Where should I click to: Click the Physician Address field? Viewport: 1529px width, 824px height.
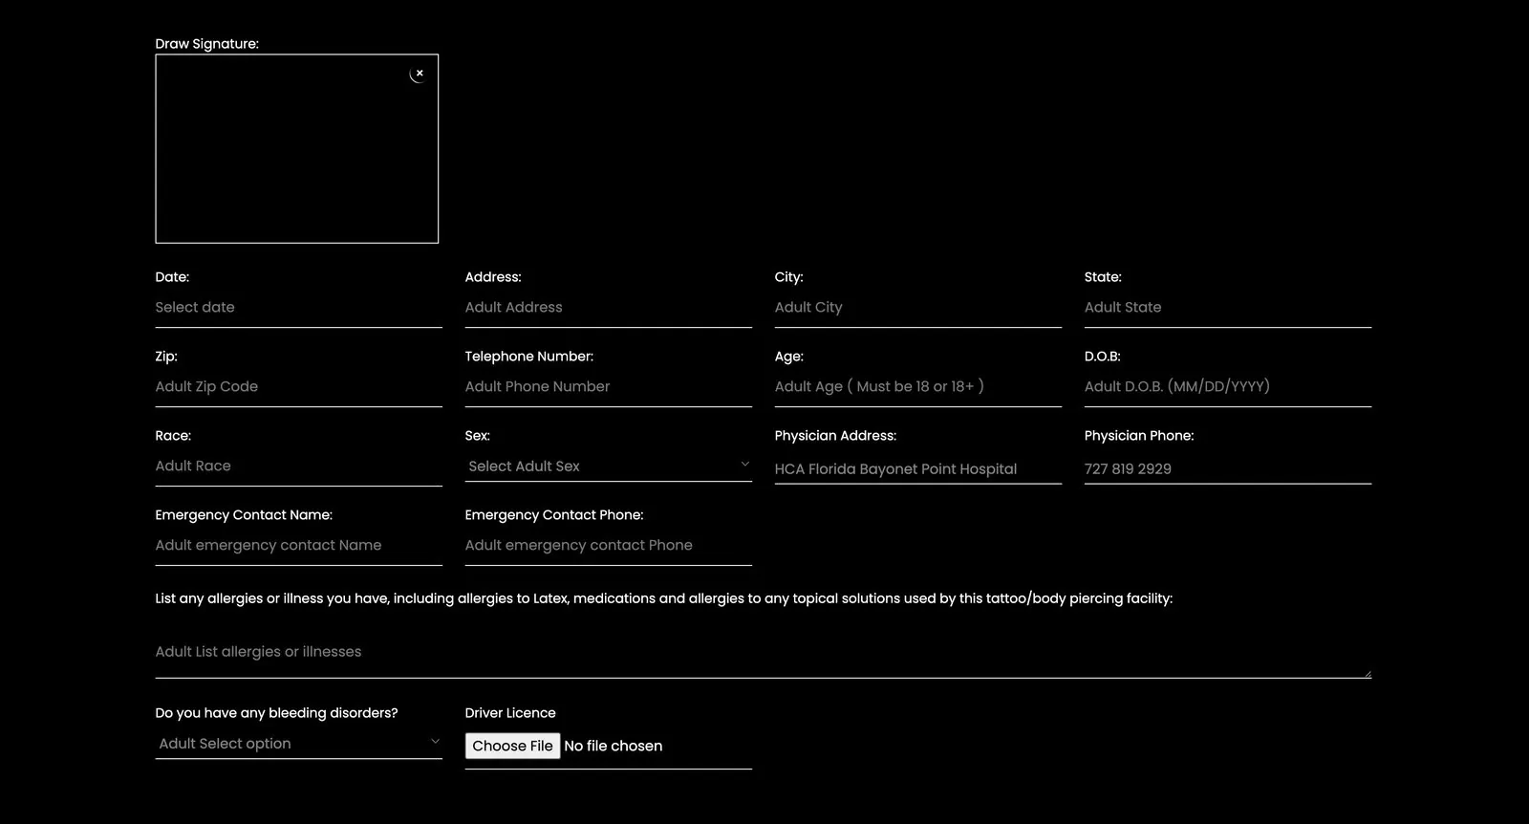pos(918,468)
